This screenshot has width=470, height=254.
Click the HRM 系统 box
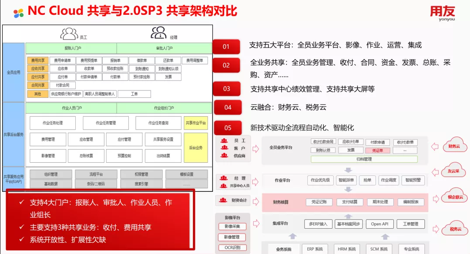point(347,249)
